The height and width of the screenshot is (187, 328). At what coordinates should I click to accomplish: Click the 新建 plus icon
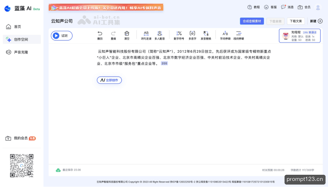pos(320,21)
